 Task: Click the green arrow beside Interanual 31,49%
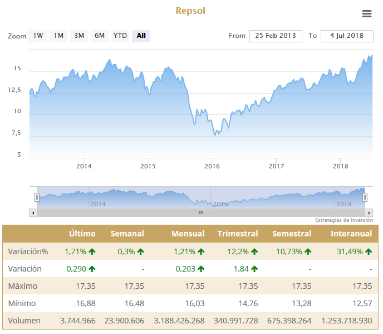click(x=368, y=251)
